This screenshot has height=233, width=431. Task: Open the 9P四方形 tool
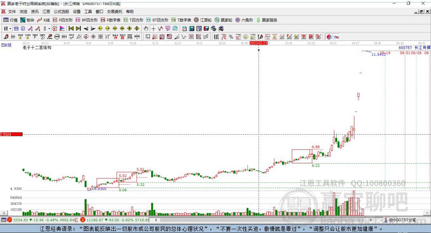pos(87,20)
